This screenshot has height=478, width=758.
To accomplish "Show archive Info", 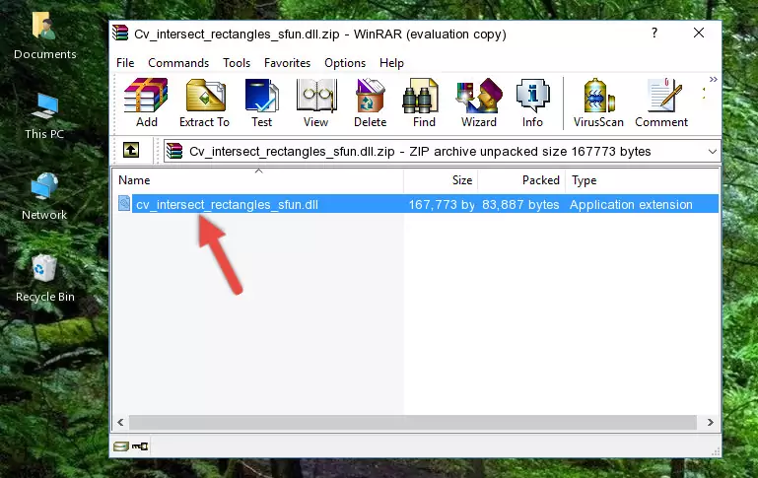I will tap(532, 102).
